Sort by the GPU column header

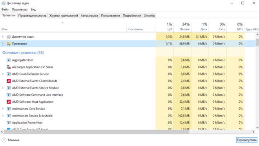235,27
